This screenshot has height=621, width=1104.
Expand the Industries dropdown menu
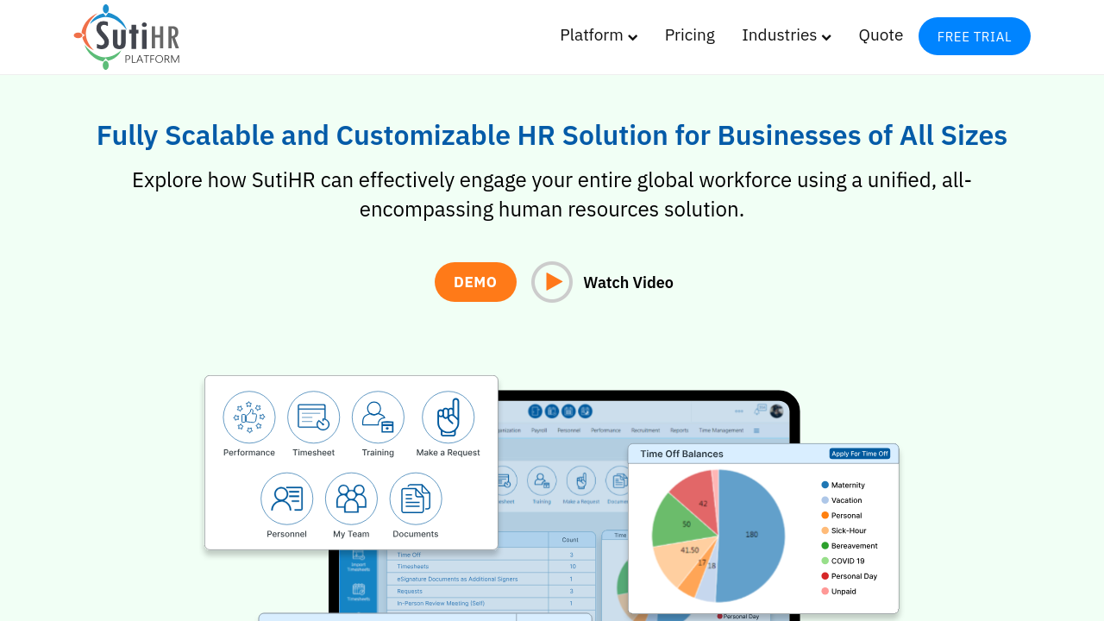tap(787, 35)
